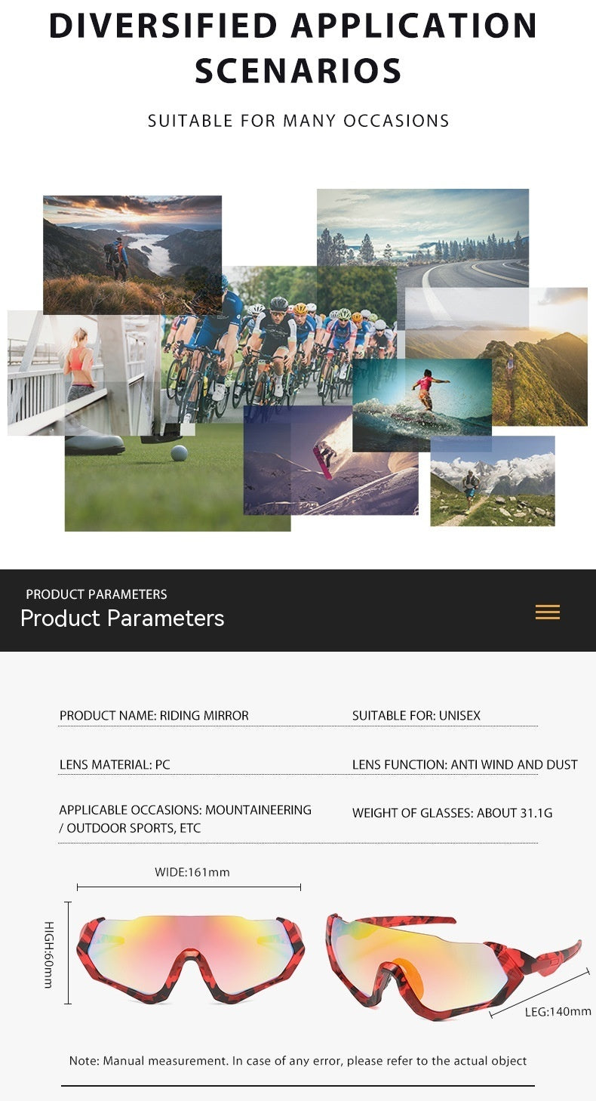
Task: Click the Lens Material: PC text
Action: pos(115,764)
